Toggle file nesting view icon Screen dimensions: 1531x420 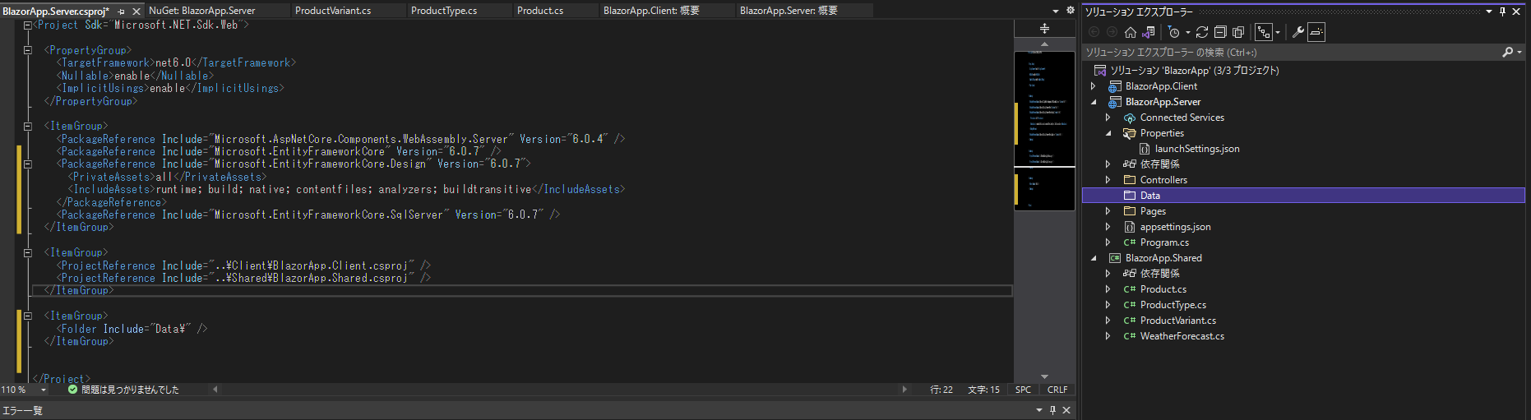tap(1264, 32)
